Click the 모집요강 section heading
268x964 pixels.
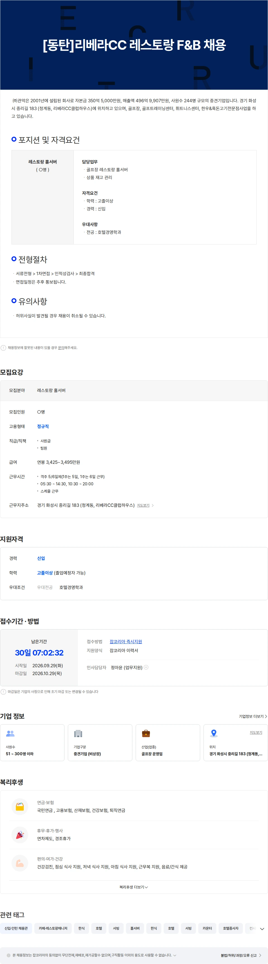12,372
